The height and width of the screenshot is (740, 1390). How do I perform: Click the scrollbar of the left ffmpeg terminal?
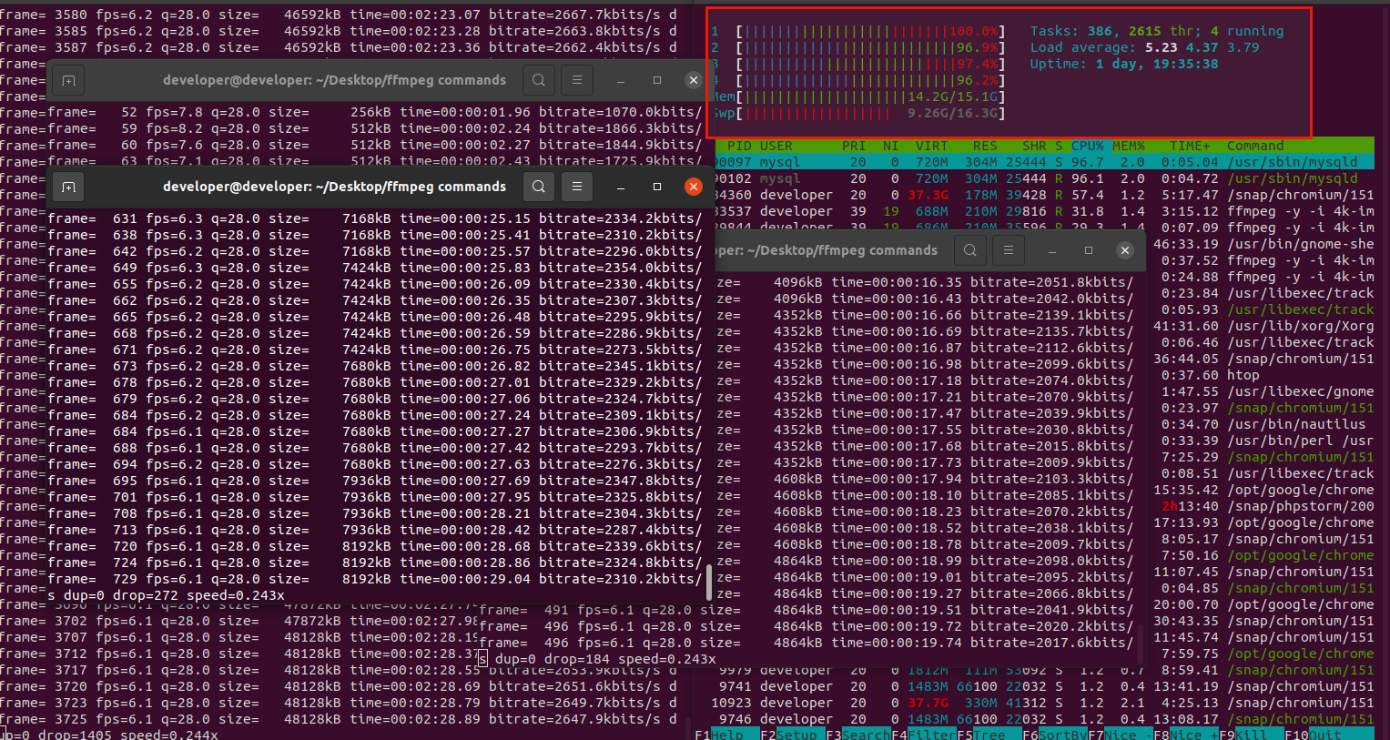(x=709, y=583)
